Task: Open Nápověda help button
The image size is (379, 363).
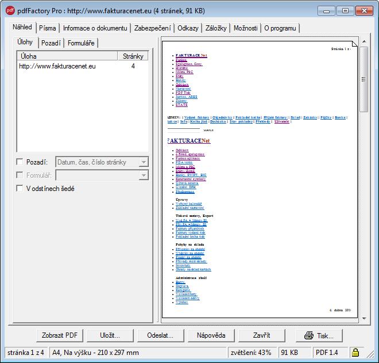Action: tap(211, 335)
